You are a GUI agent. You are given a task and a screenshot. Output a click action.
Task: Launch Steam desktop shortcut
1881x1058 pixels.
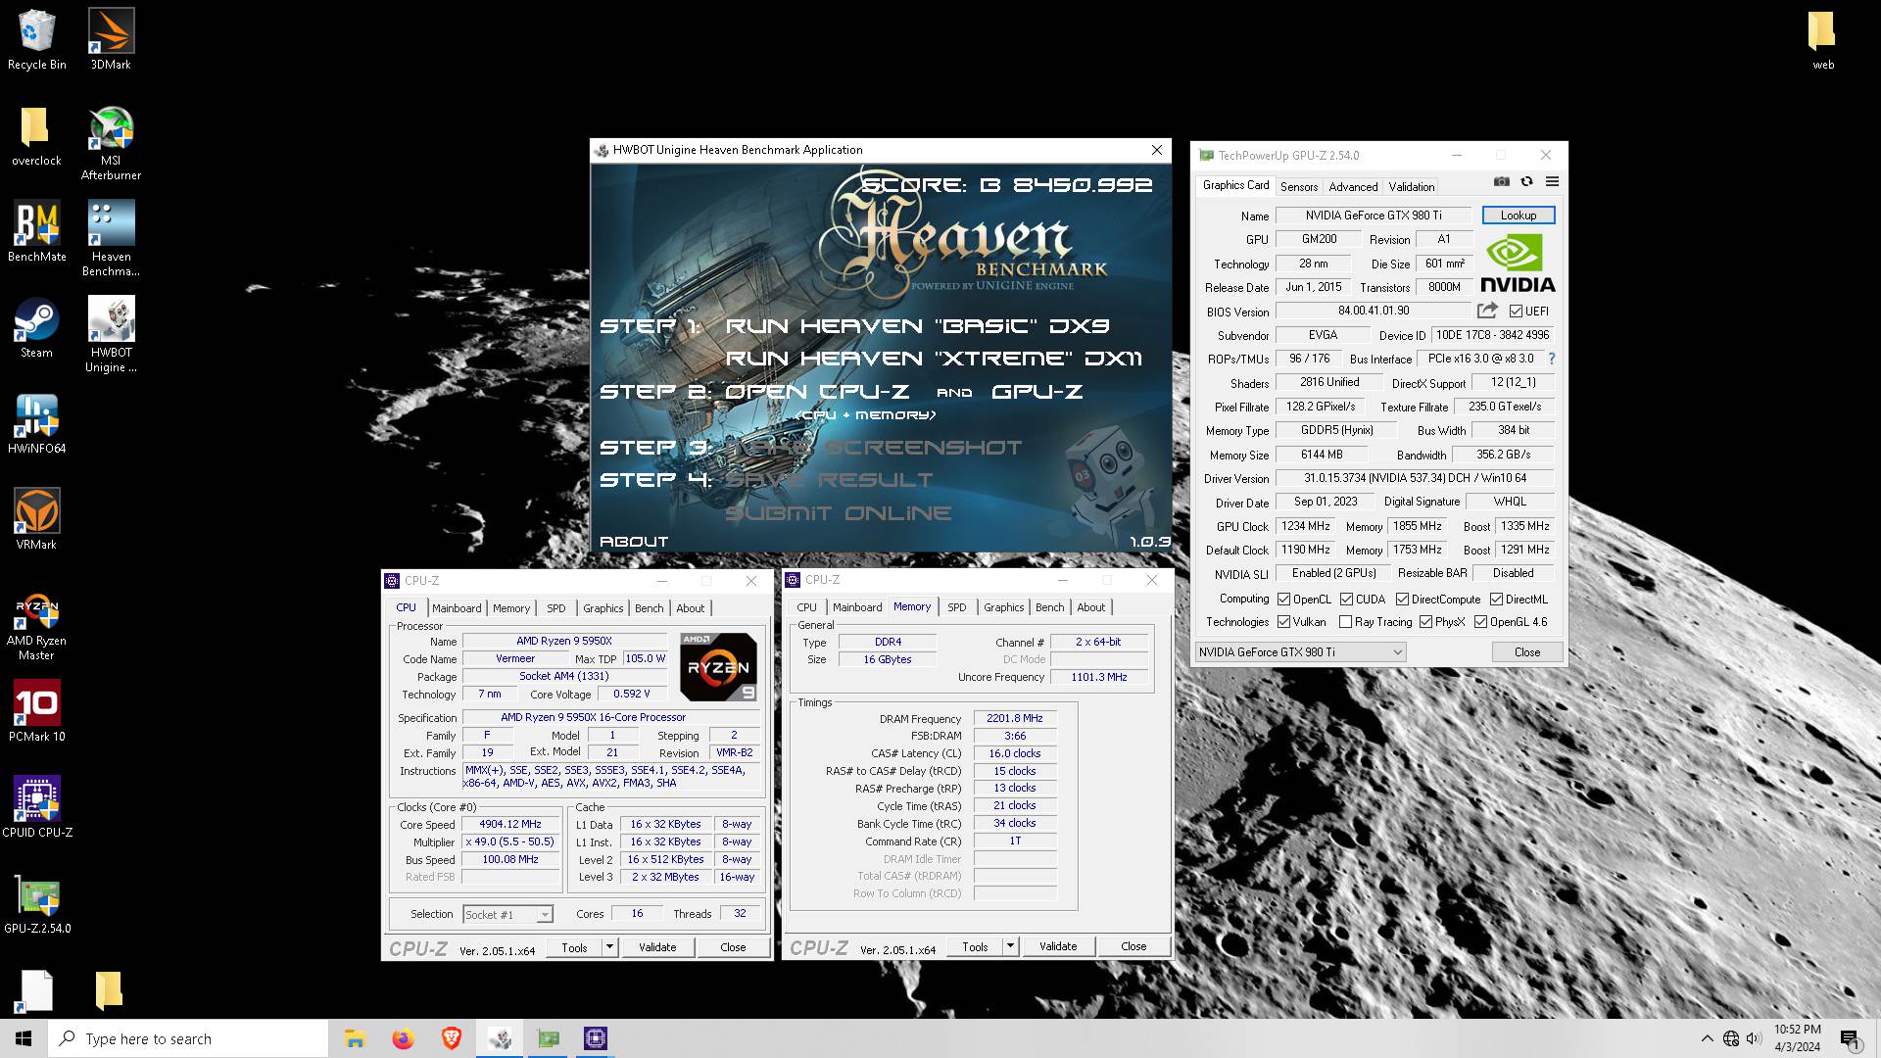36,328
